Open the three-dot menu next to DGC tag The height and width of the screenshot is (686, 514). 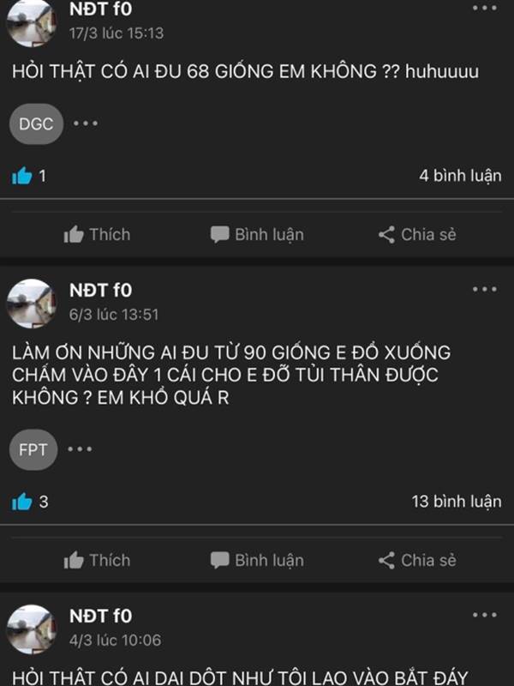[x=86, y=123]
